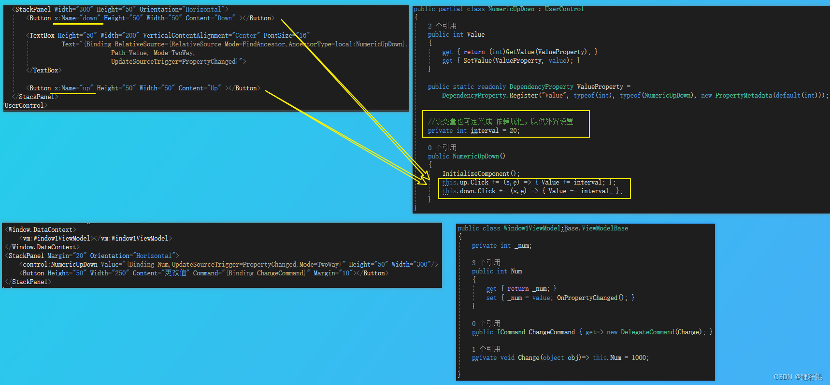Image resolution: width=830 pixels, height=385 pixels.
Task: Click 'get { return _num; }' line
Action: [x=521, y=288]
